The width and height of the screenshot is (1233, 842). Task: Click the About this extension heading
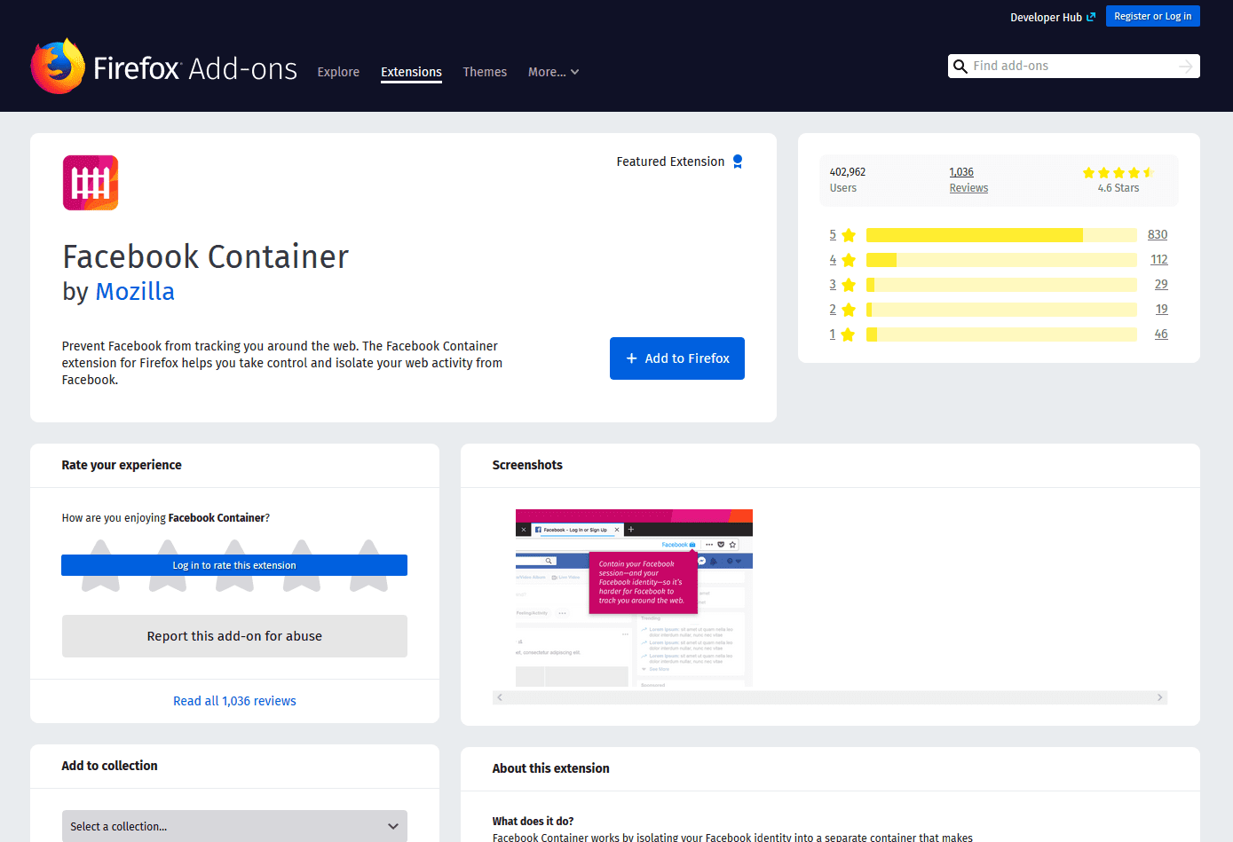(x=551, y=768)
